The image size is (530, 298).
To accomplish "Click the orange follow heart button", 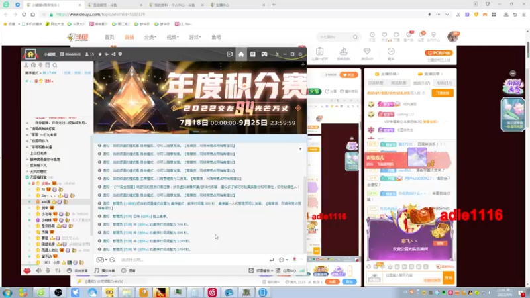I will [x=349, y=75].
